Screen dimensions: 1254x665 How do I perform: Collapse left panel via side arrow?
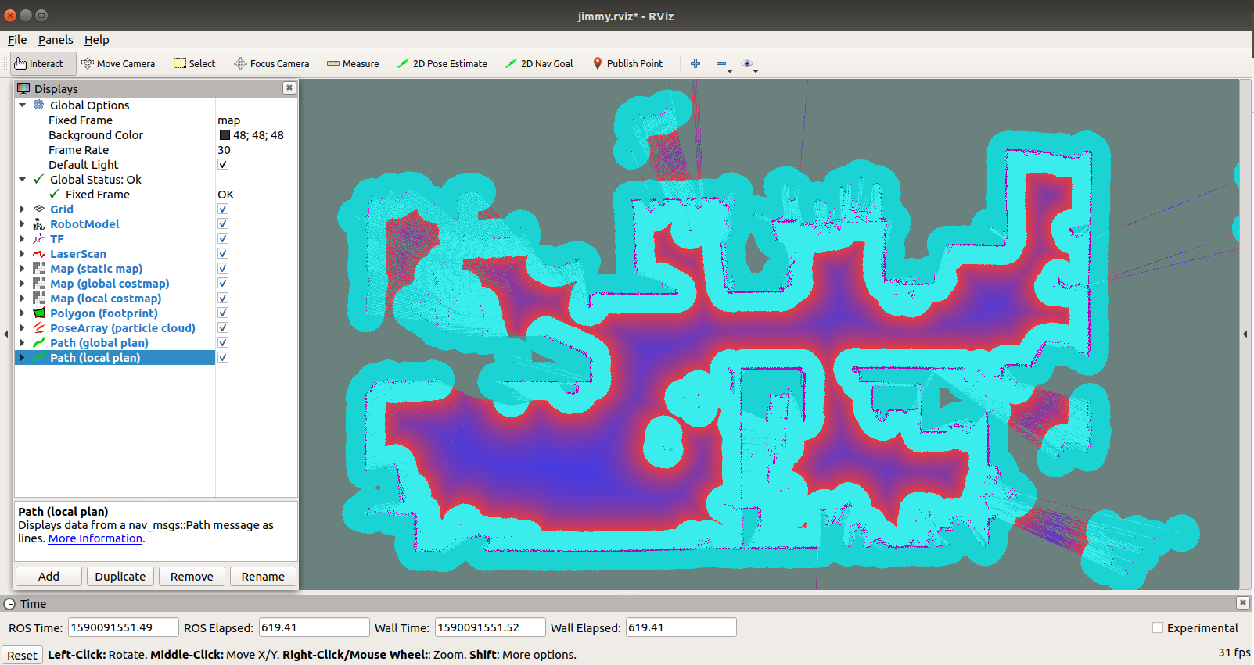6,334
